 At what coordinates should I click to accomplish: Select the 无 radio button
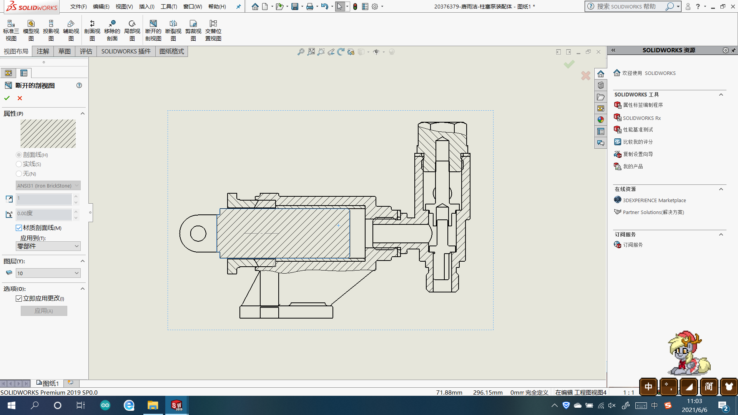(x=19, y=174)
